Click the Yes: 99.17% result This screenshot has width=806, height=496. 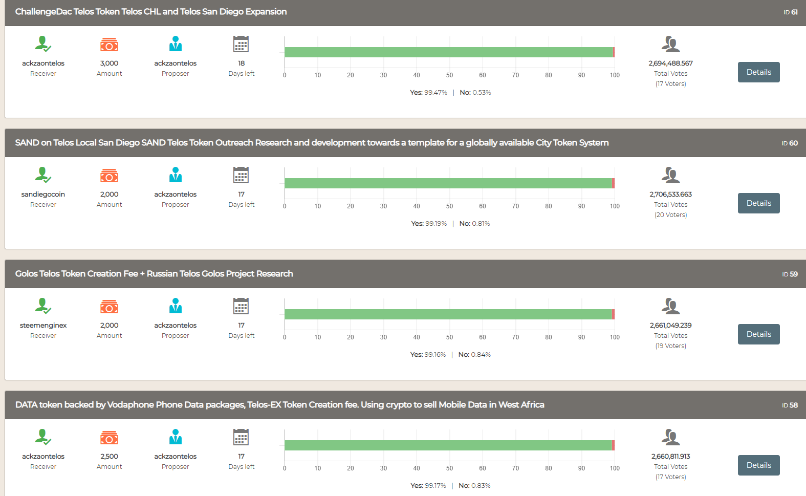pyautogui.click(x=428, y=486)
